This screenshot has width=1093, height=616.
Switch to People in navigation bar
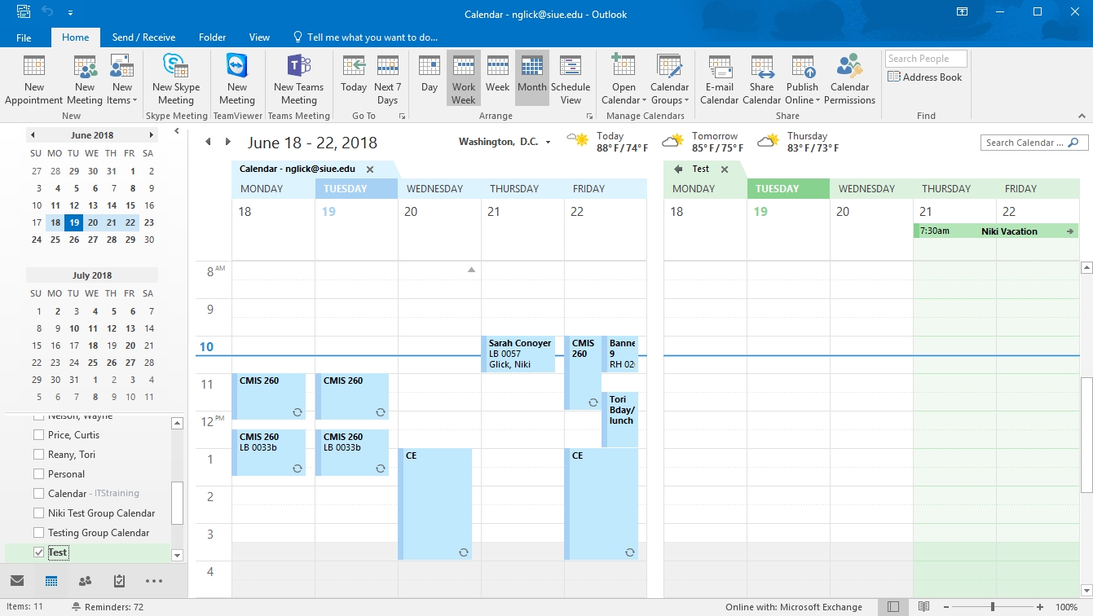[x=85, y=581]
